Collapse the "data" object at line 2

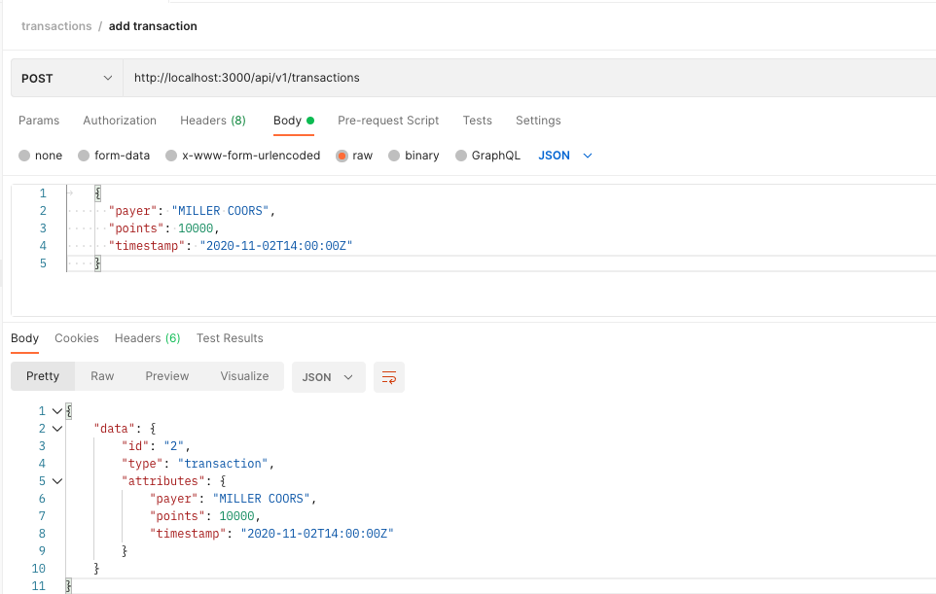click(x=57, y=428)
